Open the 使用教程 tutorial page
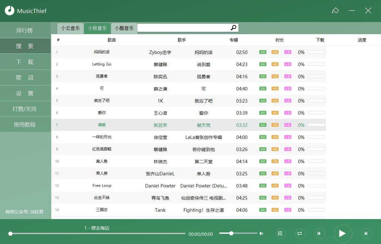 pos(25,125)
